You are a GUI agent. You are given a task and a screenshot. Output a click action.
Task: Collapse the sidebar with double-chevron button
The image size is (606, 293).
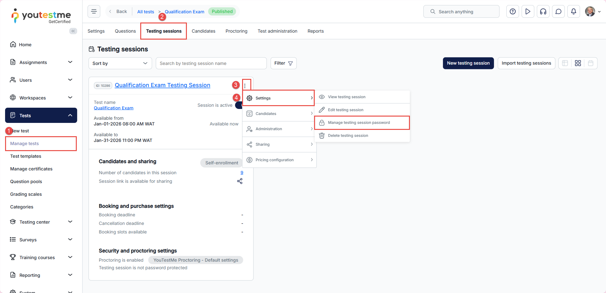tap(73, 31)
